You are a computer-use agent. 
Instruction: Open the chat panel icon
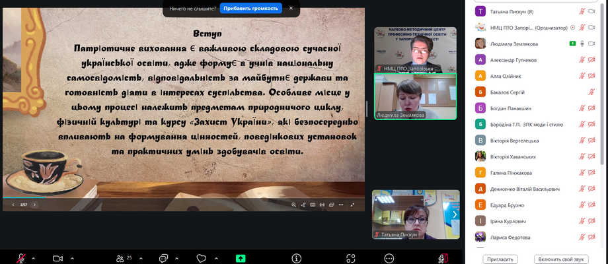[163, 258]
